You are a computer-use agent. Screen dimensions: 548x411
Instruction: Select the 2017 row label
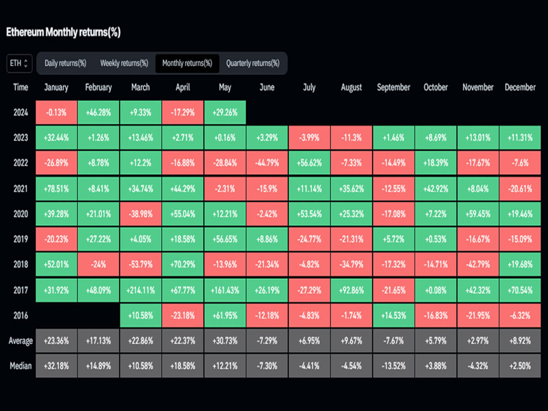tap(21, 291)
